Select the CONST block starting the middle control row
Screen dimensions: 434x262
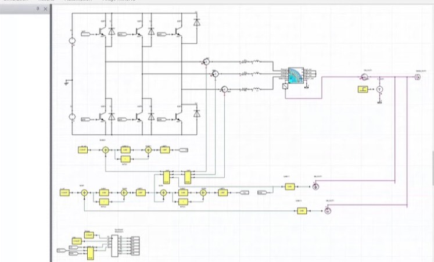pos(64,192)
